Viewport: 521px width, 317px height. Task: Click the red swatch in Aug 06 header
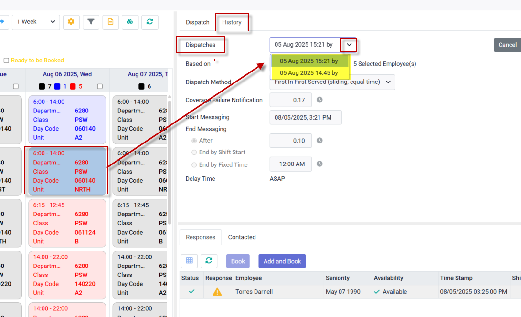[73, 87]
